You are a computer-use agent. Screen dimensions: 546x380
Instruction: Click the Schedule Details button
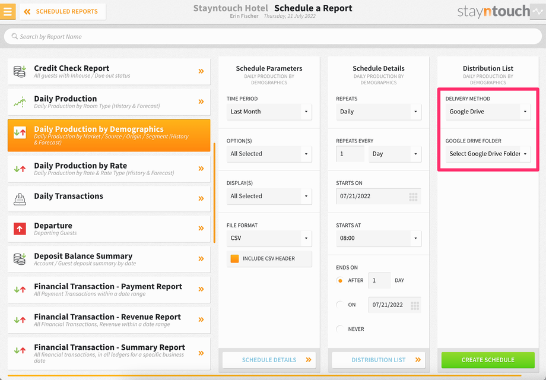[x=269, y=360]
